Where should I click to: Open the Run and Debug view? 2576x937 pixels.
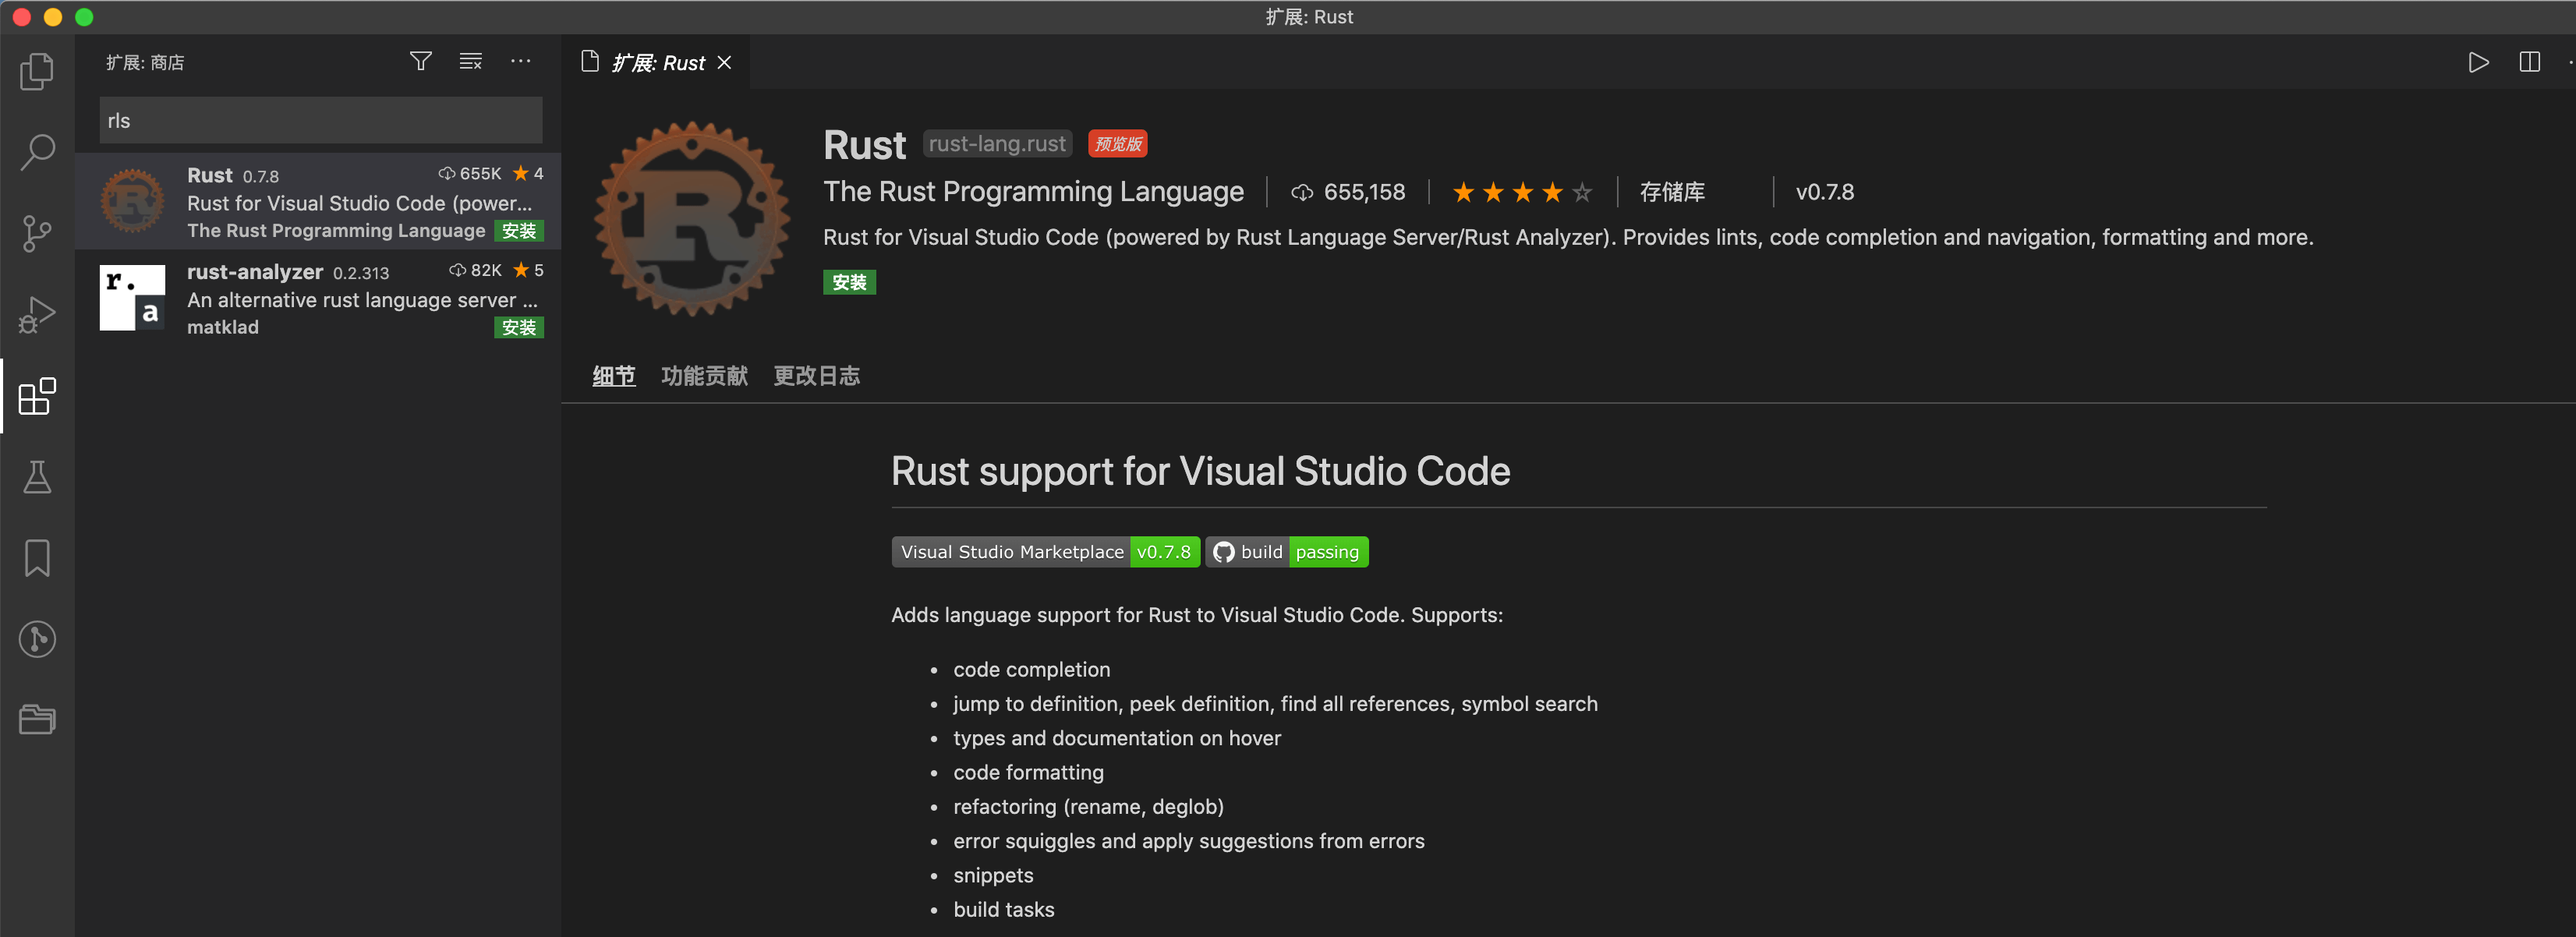pyautogui.click(x=37, y=314)
